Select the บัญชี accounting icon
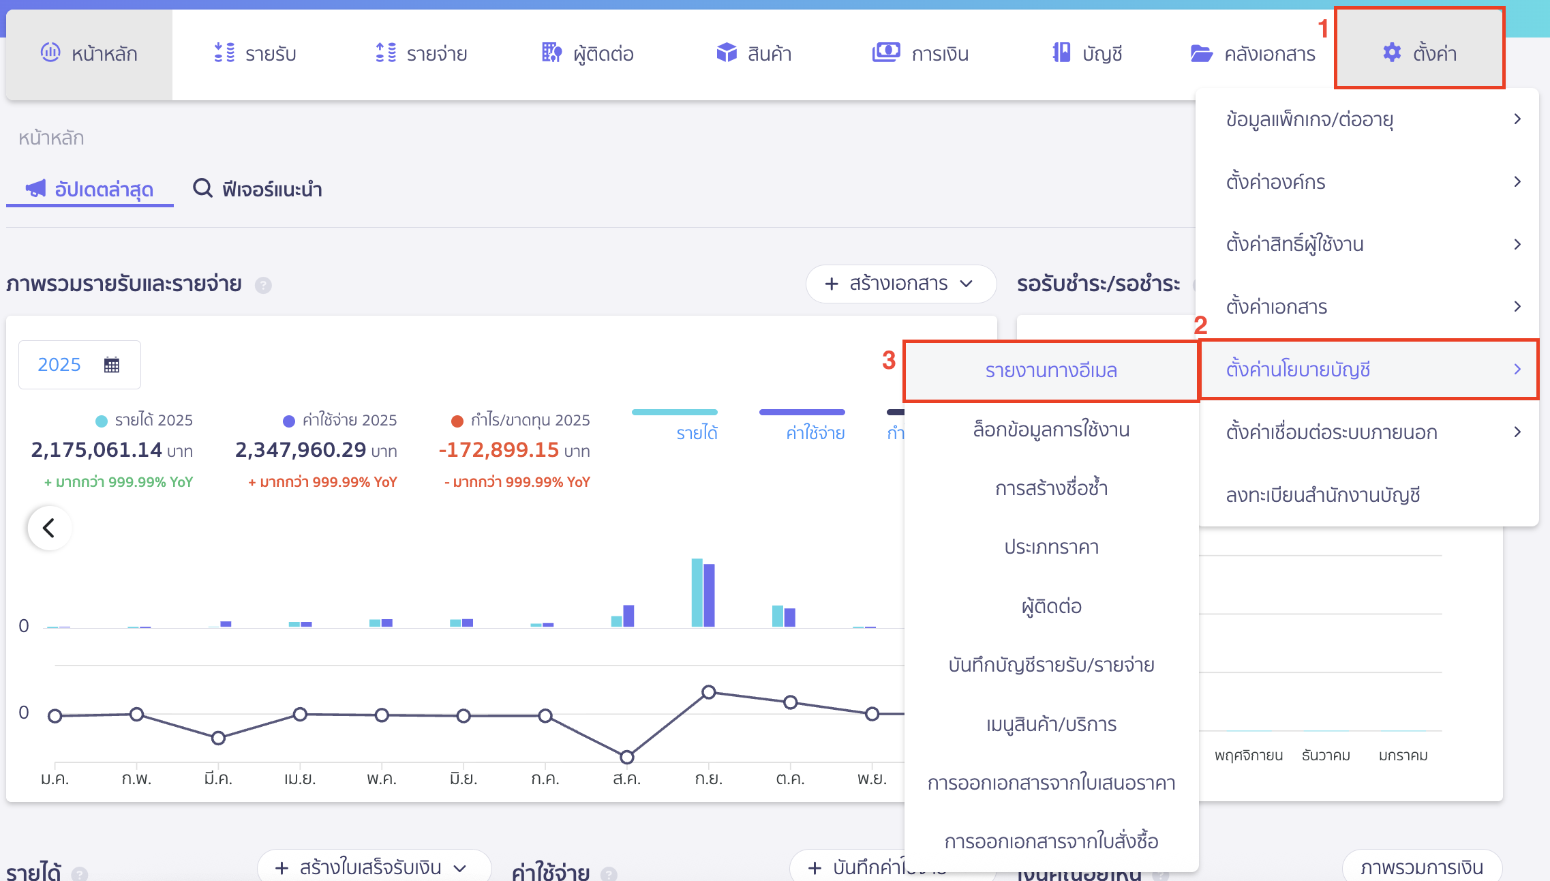 coord(1060,53)
